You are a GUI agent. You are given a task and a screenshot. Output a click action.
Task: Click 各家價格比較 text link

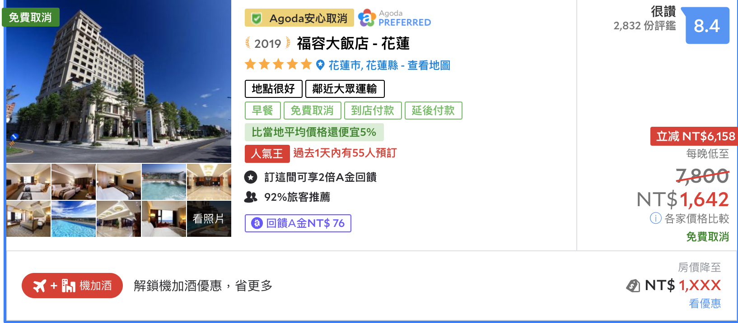697,219
